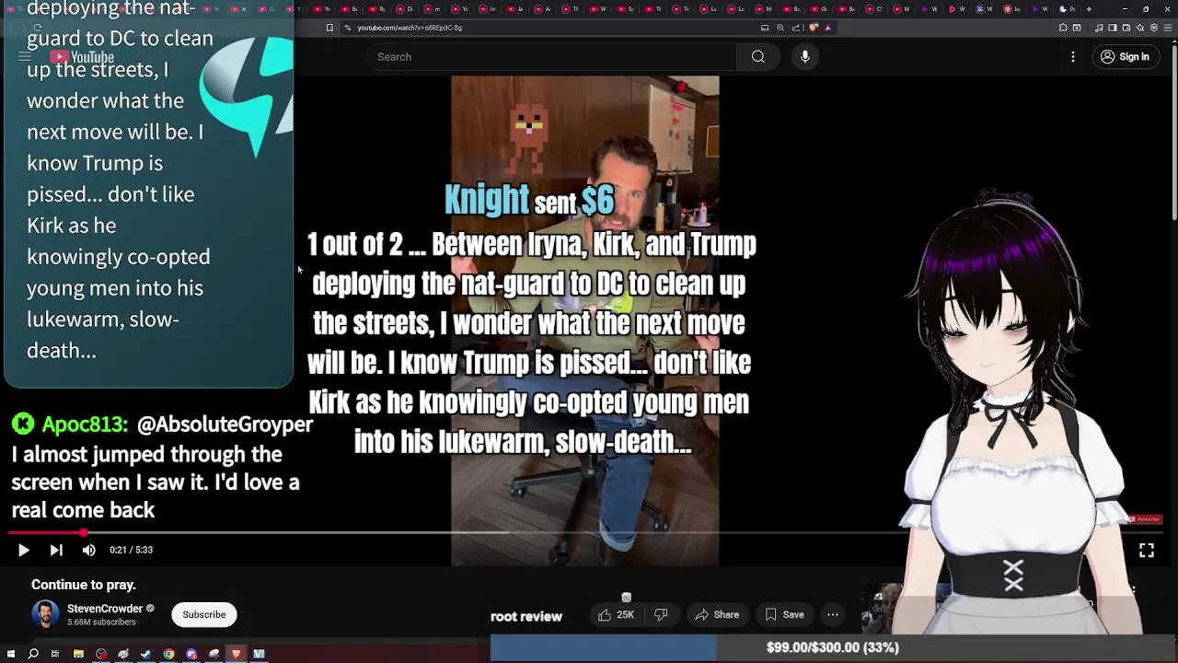Click the donation goal $99.00/$300.00 bar

tap(833, 647)
